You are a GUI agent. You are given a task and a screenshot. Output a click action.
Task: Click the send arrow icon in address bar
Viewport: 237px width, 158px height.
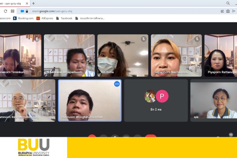click(234, 11)
